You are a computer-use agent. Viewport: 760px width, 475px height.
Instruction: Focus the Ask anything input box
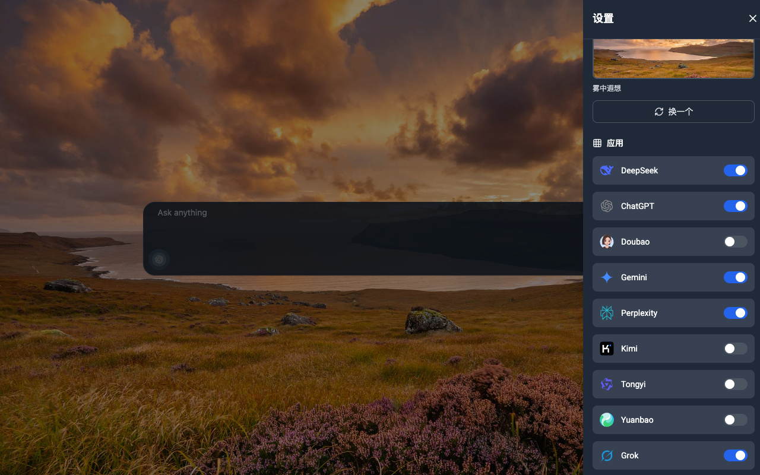[363, 239]
